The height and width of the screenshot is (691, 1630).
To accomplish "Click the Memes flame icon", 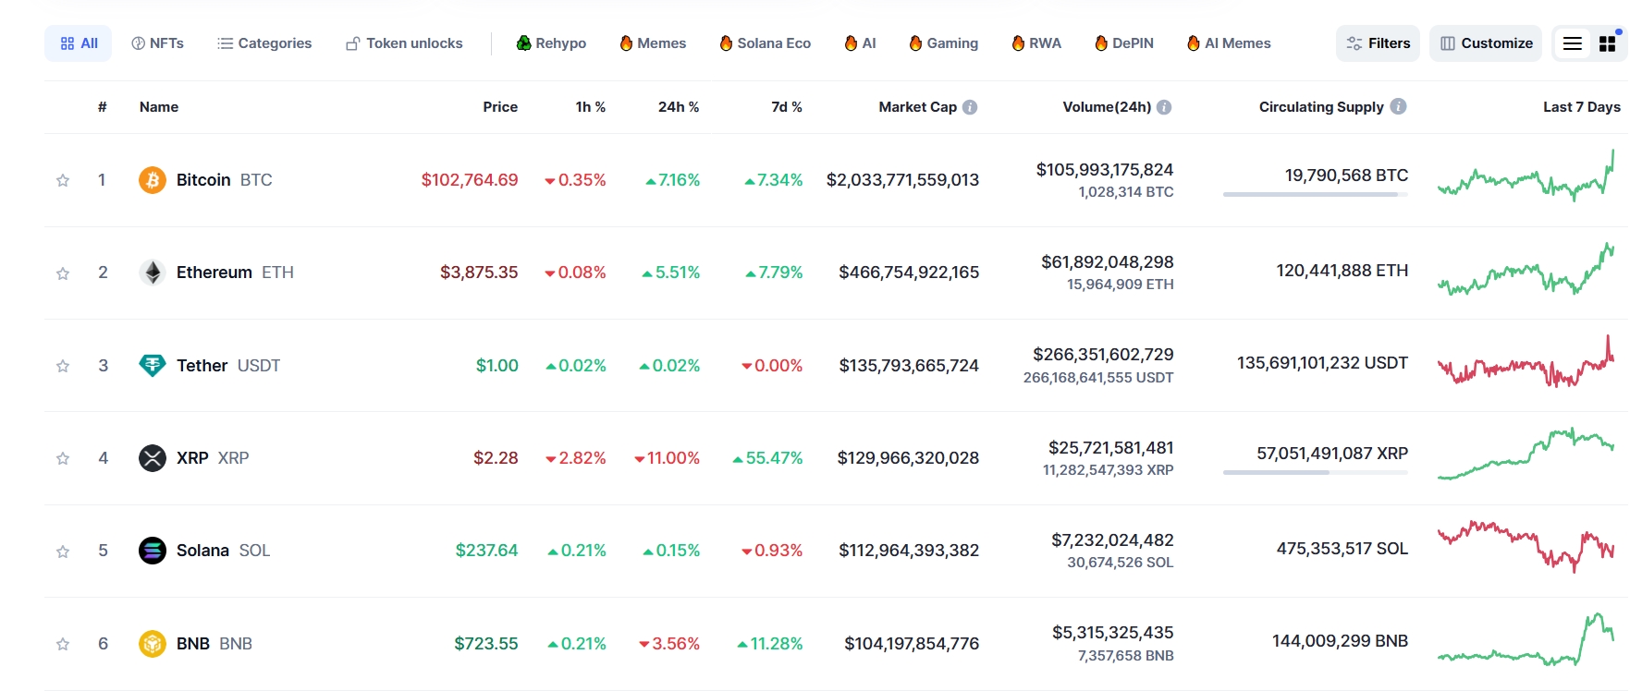I will pos(626,43).
